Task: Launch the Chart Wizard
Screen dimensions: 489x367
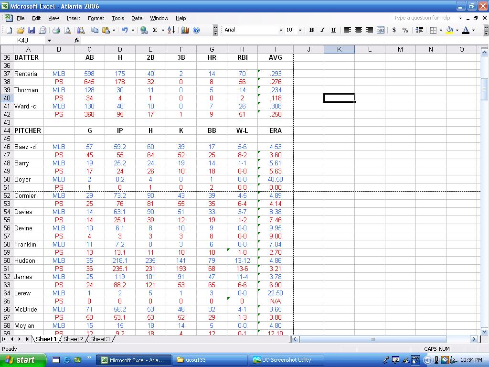Action: (185, 30)
